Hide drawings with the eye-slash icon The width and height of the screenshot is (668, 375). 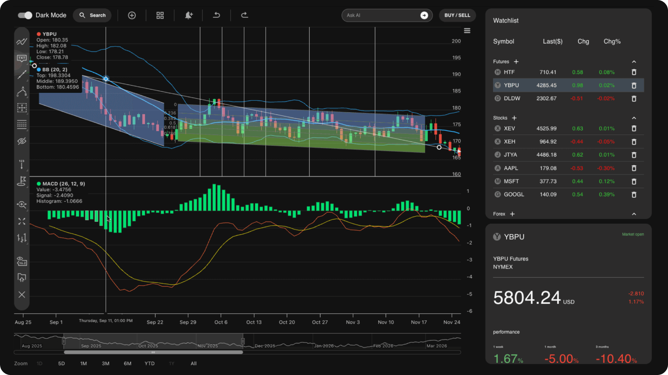coord(22,141)
